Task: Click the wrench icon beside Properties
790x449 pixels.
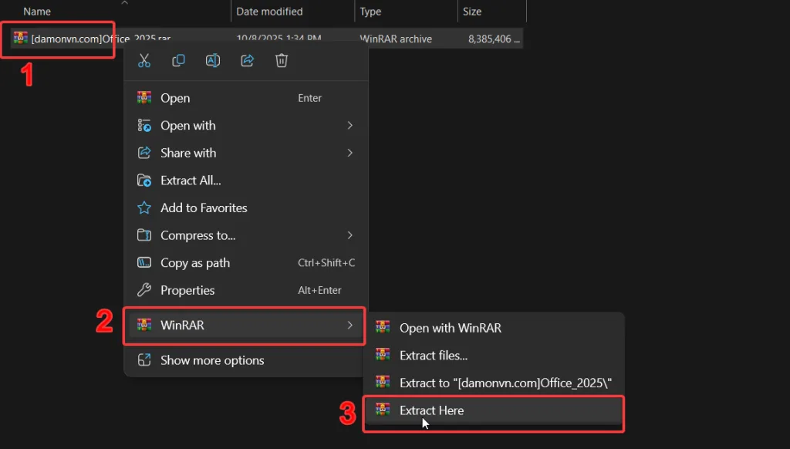Action: click(x=144, y=290)
